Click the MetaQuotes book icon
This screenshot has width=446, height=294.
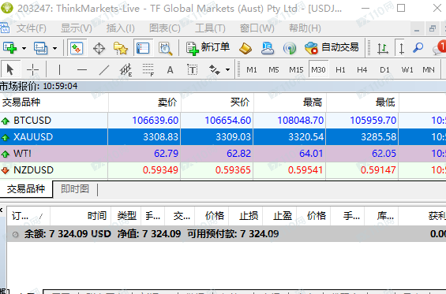click(245, 48)
